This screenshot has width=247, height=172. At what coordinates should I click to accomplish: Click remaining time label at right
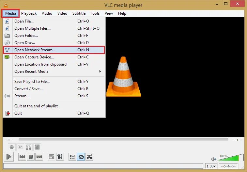point(238,140)
